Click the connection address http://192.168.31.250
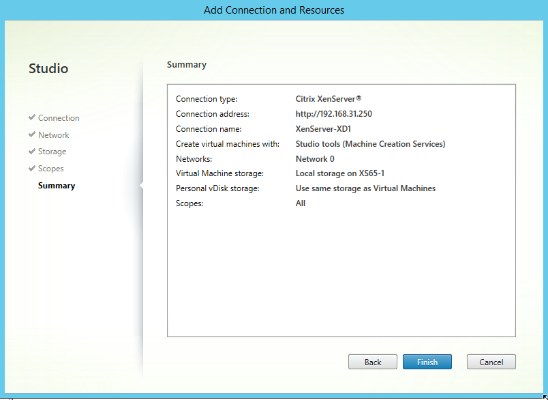Screen dimensions: 548x400 [333, 114]
